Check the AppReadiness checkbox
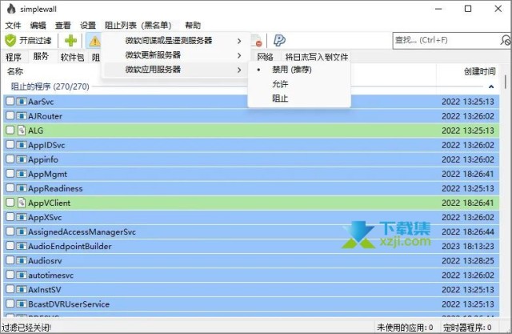The width and height of the screenshot is (512, 334). coord(10,188)
